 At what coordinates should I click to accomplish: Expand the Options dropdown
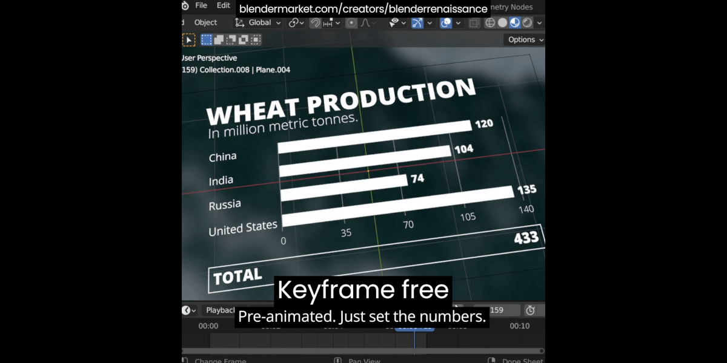tap(525, 40)
